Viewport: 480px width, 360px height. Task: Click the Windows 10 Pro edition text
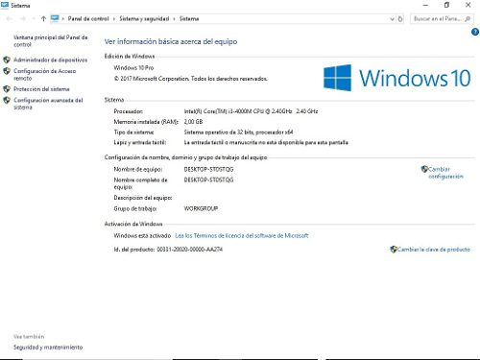(133, 68)
